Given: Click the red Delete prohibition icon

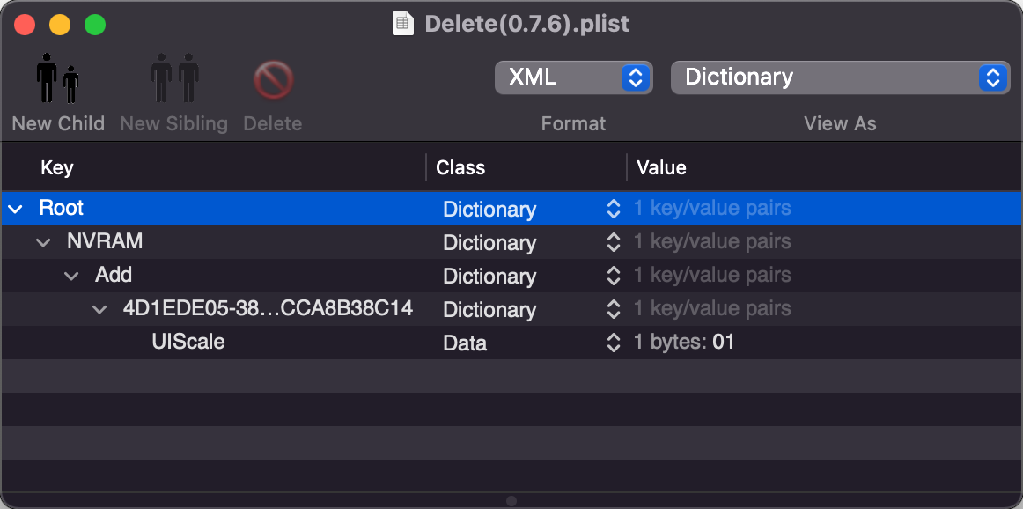Looking at the screenshot, I should pos(273,80).
